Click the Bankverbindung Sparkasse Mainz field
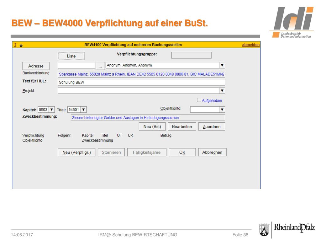The height and width of the screenshot is (241, 321). click(x=141, y=74)
